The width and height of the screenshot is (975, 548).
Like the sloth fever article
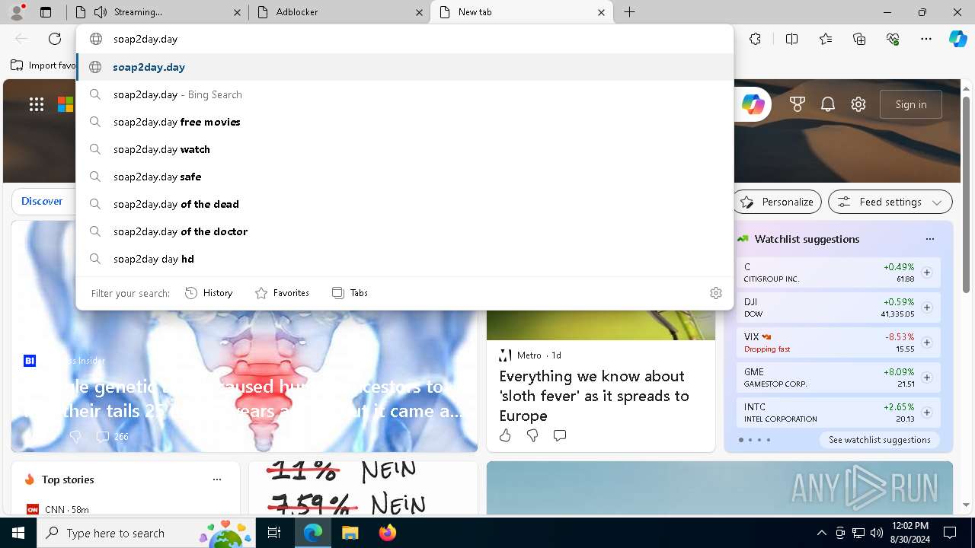click(x=505, y=435)
